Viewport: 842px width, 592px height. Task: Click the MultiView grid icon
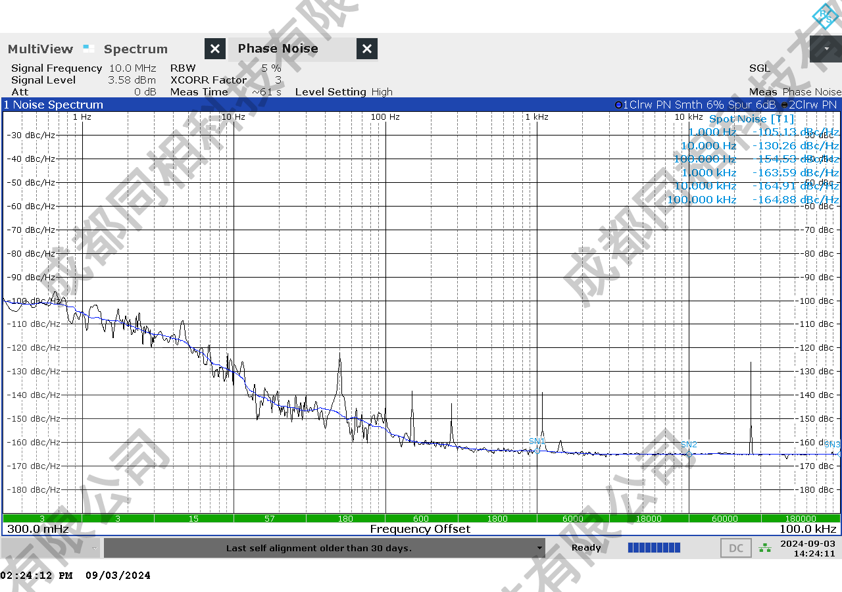[88, 49]
